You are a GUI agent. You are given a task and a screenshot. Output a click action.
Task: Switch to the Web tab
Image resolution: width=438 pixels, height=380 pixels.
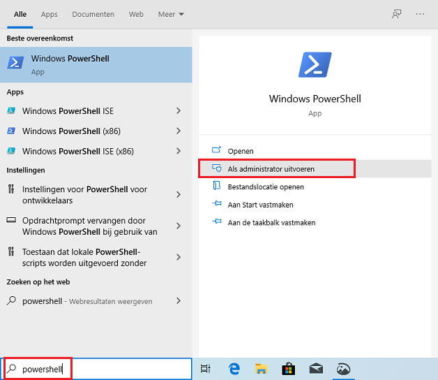click(136, 14)
